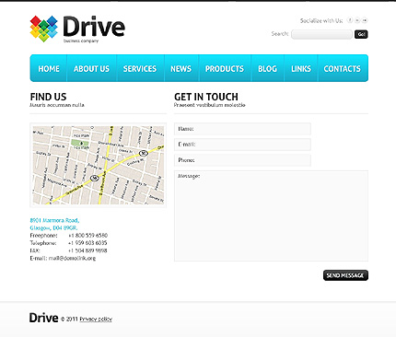Open the Flickr social icon
Image resolution: width=396 pixels, height=337 pixels.
click(x=365, y=20)
